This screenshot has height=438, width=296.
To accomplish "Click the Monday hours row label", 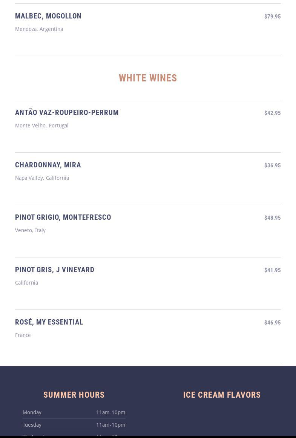I will click(32, 412).
